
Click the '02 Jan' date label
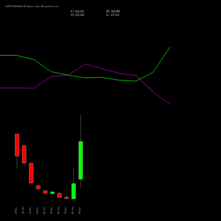[44, 210]
